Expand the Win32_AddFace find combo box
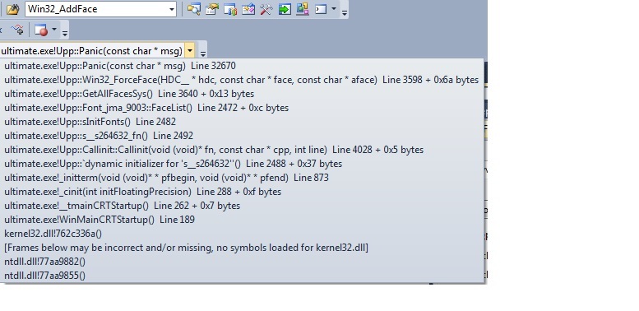The height and width of the screenshot is (311, 639). point(172,9)
